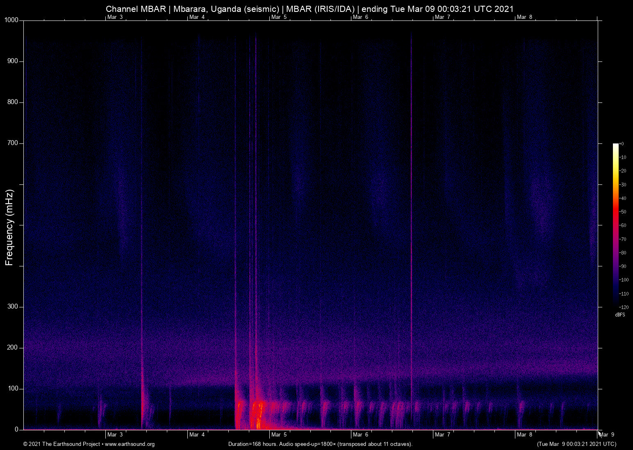633x450 pixels.
Task: Click the 0 mHz frequency label
Action: click(x=17, y=429)
